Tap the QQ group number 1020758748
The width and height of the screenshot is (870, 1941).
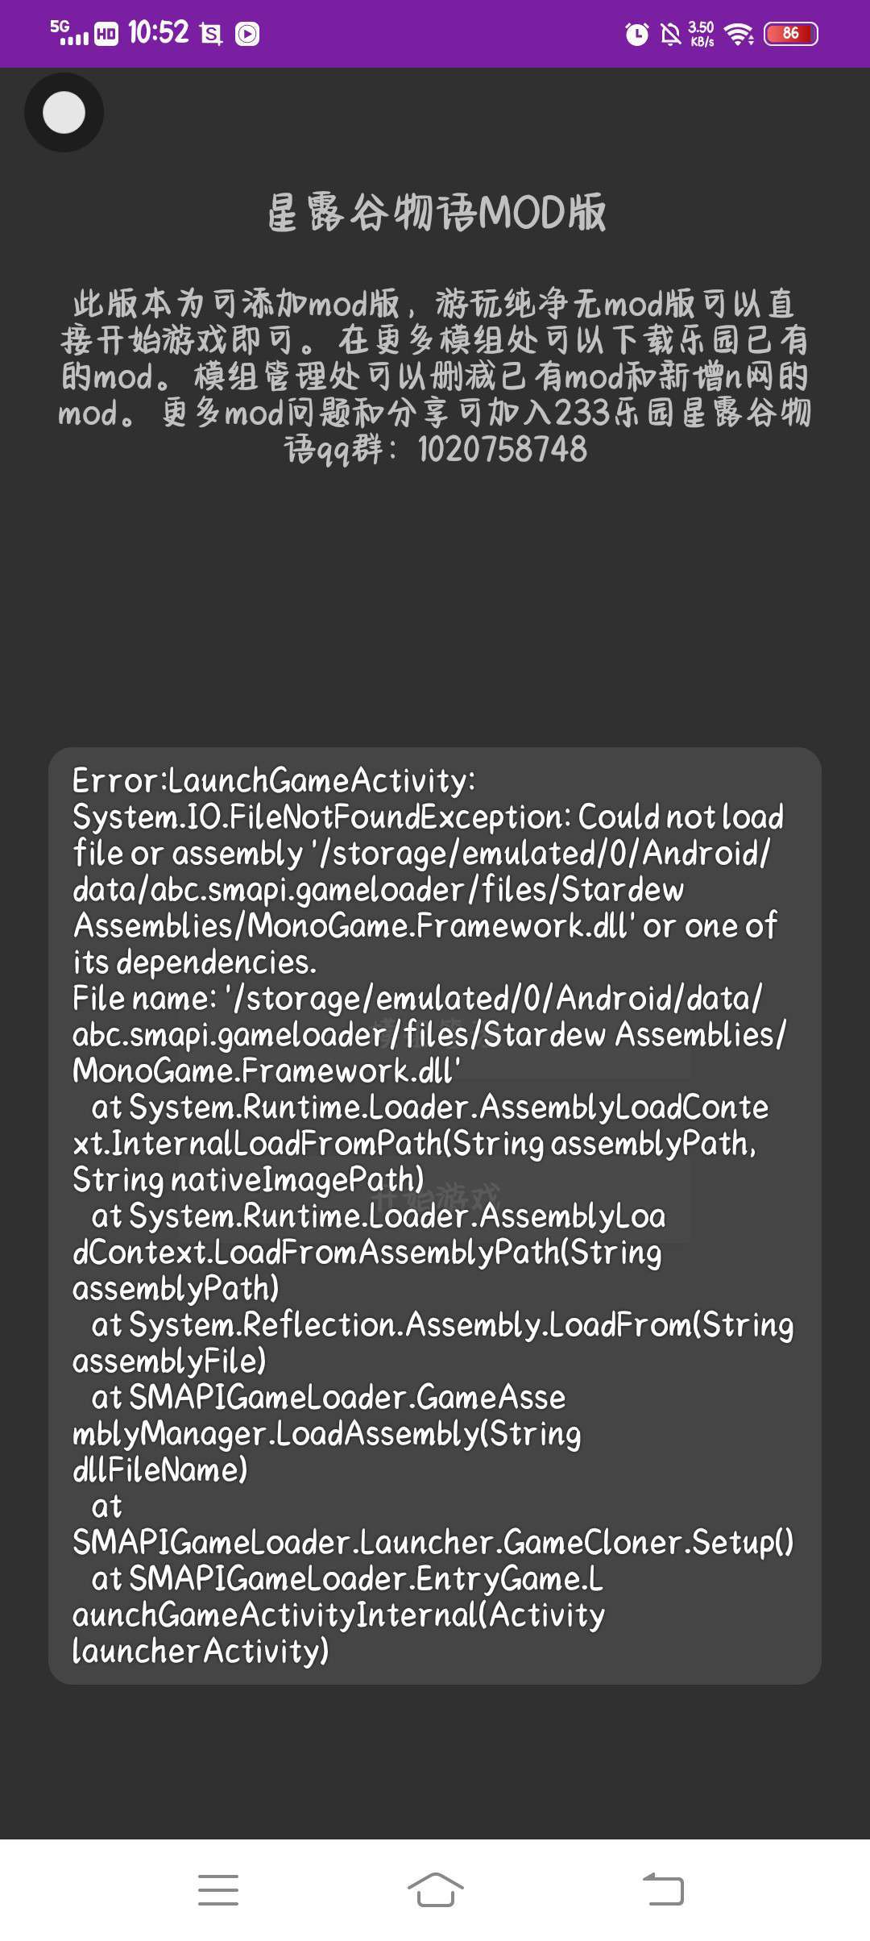click(502, 449)
